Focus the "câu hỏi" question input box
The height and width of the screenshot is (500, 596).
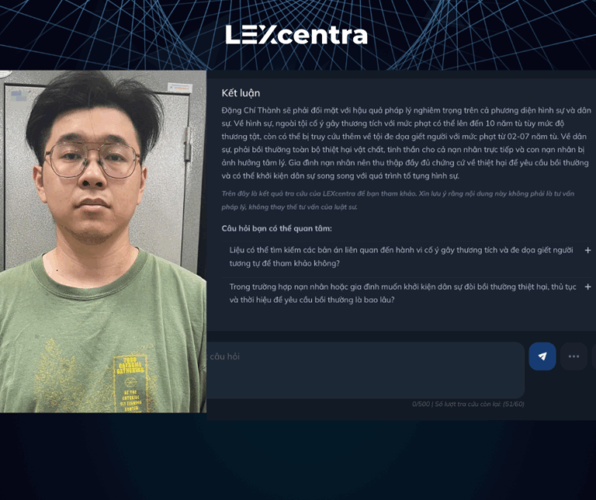(366, 370)
